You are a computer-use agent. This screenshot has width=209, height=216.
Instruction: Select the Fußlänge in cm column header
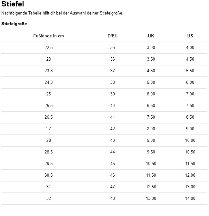click(x=49, y=36)
